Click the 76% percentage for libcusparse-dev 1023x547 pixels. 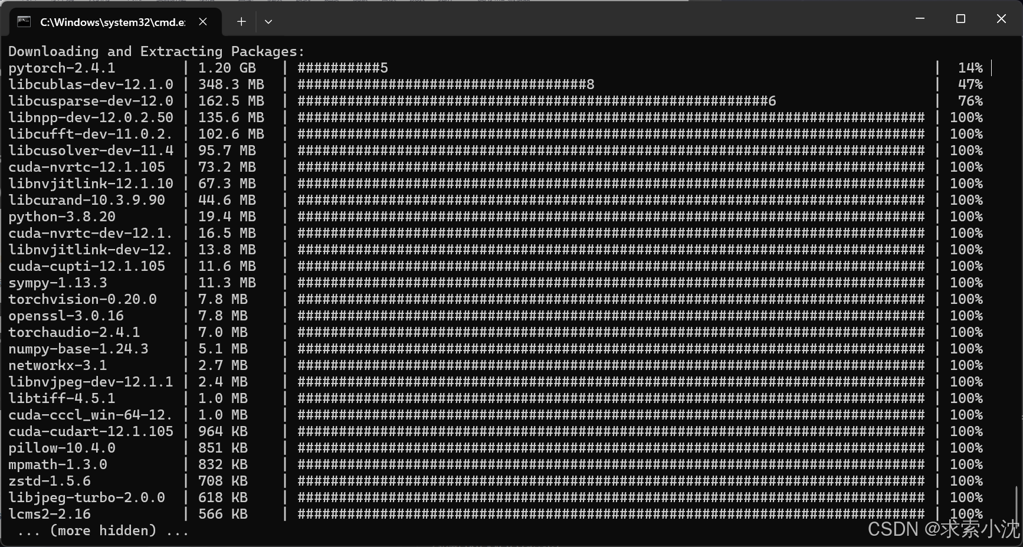(970, 101)
